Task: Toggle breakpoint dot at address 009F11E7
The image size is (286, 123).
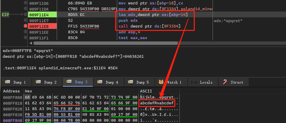Action: pyautogui.click(x=25, y=20)
